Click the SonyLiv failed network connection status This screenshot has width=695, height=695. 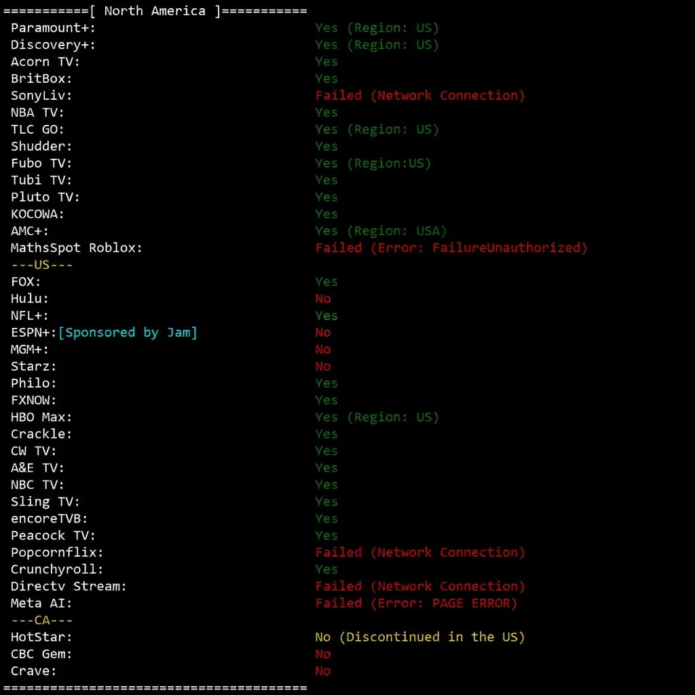[419, 96]
